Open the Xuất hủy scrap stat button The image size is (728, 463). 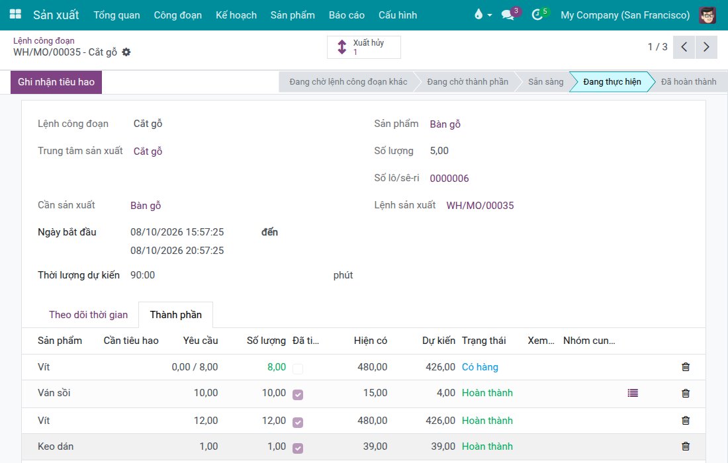pyautogui.click(x=363, y=47)
